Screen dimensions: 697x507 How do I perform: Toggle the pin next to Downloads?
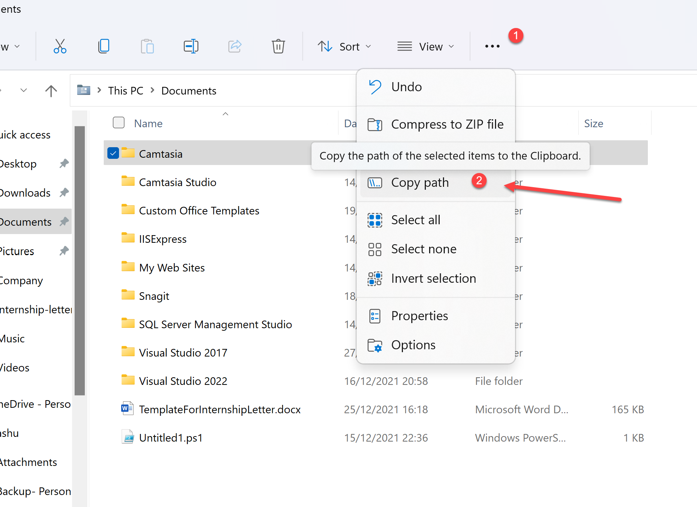click(x=64, y=193)
